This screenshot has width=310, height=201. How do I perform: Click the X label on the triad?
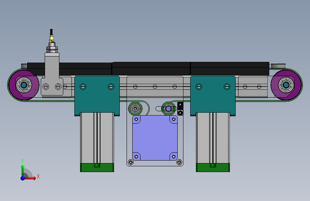click(x=38, y=176)
